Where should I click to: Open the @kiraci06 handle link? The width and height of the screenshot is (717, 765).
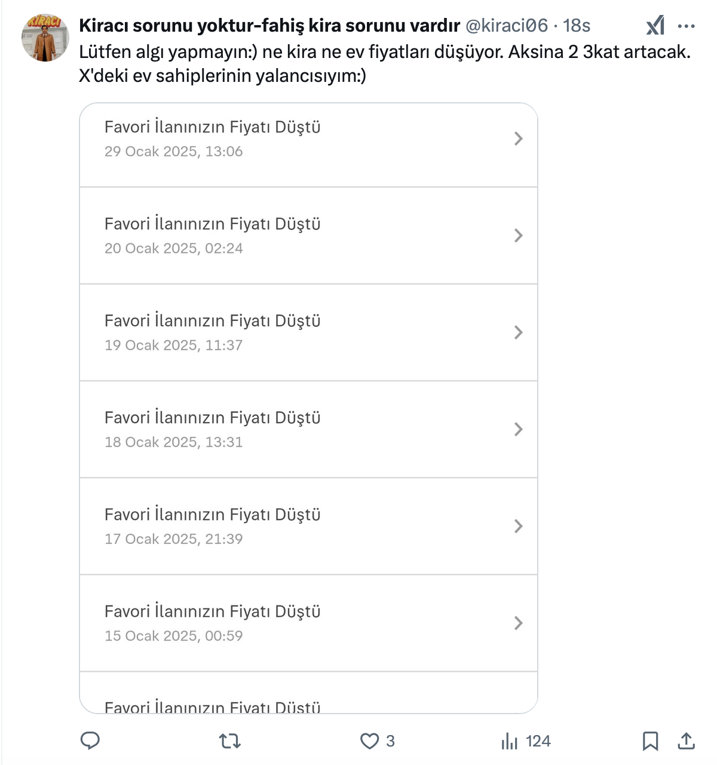click(x=506, y=26)
